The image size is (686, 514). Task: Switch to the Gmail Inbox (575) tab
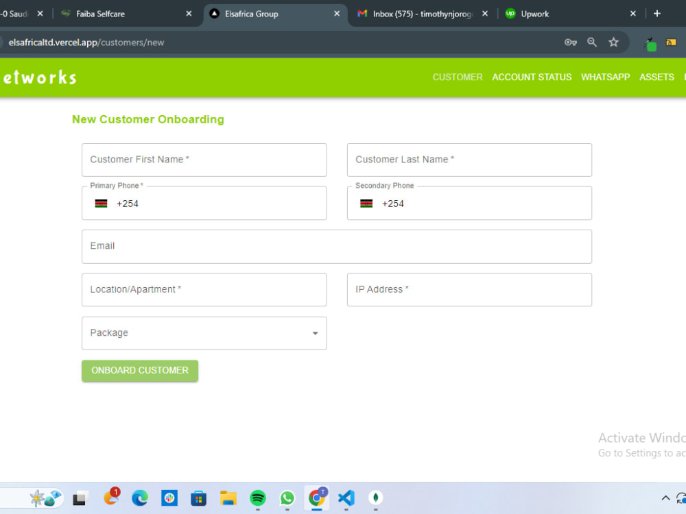coord(422,14)
